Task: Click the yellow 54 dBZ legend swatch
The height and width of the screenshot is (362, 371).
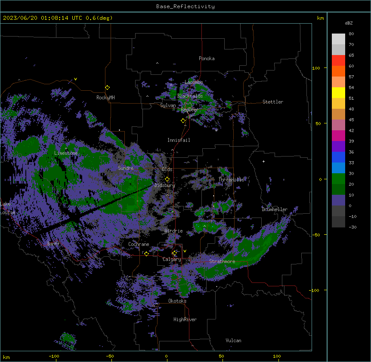Action: 338,92
